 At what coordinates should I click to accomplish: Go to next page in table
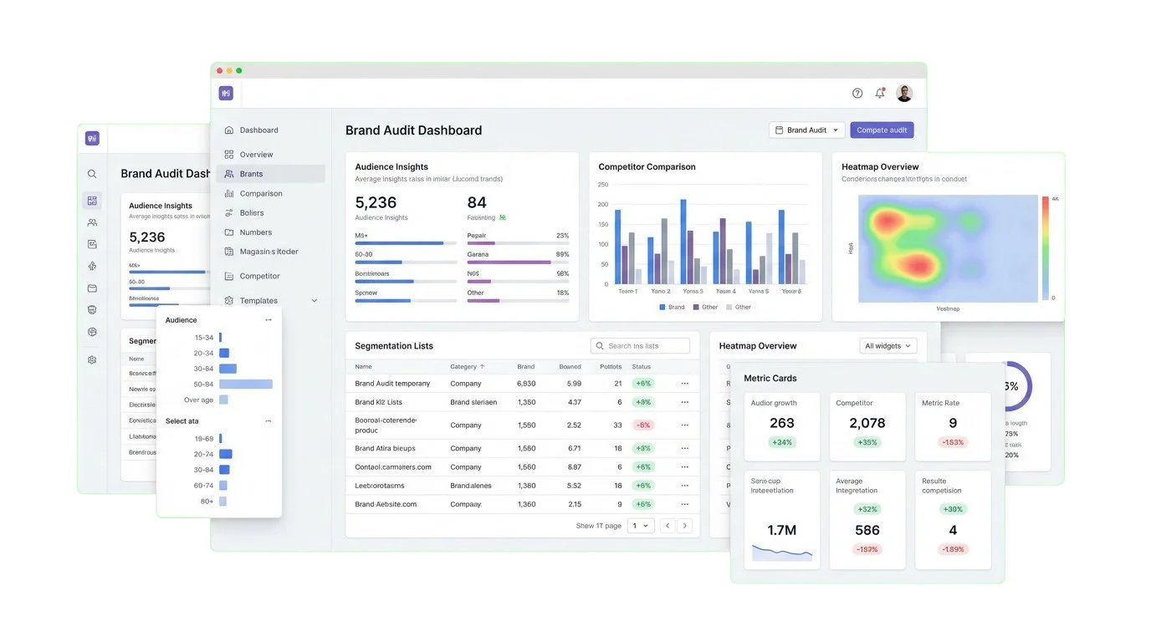point(685,526)
